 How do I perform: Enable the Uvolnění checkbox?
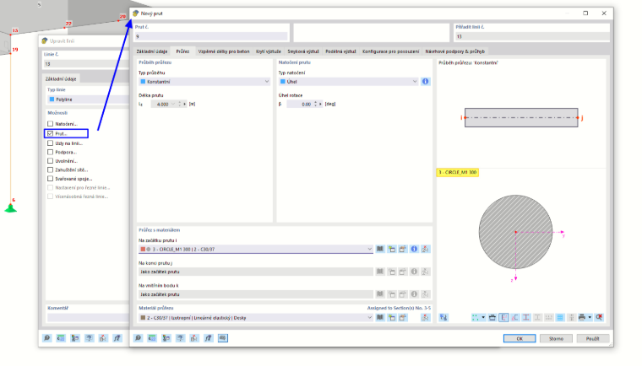[x=51, y=161]
